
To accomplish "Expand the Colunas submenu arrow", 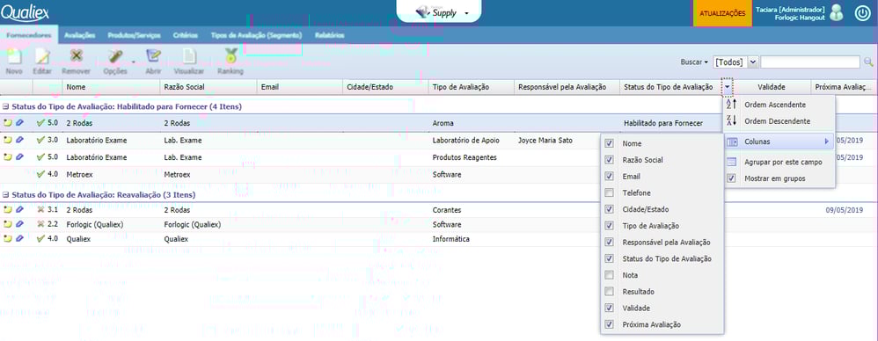I will [826, 142].
